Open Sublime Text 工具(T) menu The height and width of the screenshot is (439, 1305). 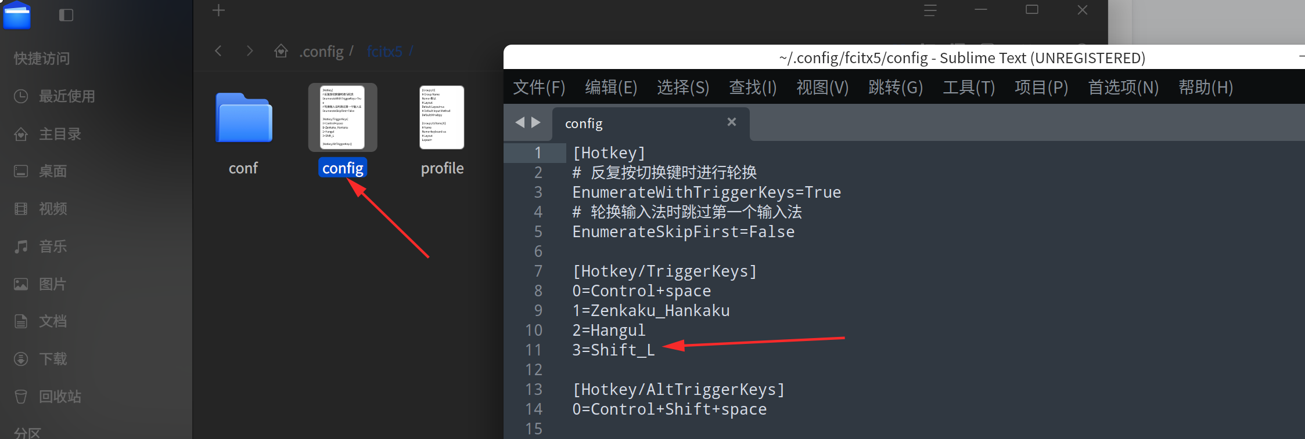tap(969, 87)
